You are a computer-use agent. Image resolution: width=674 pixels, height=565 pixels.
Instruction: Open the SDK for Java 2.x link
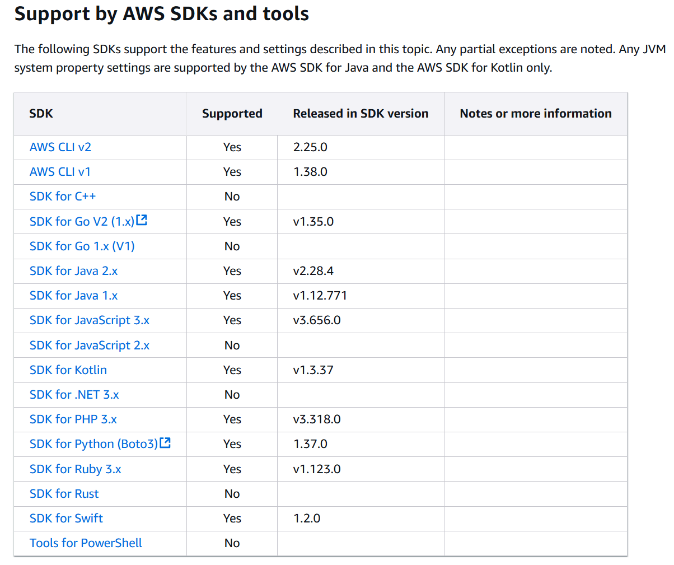pos(74,271)
